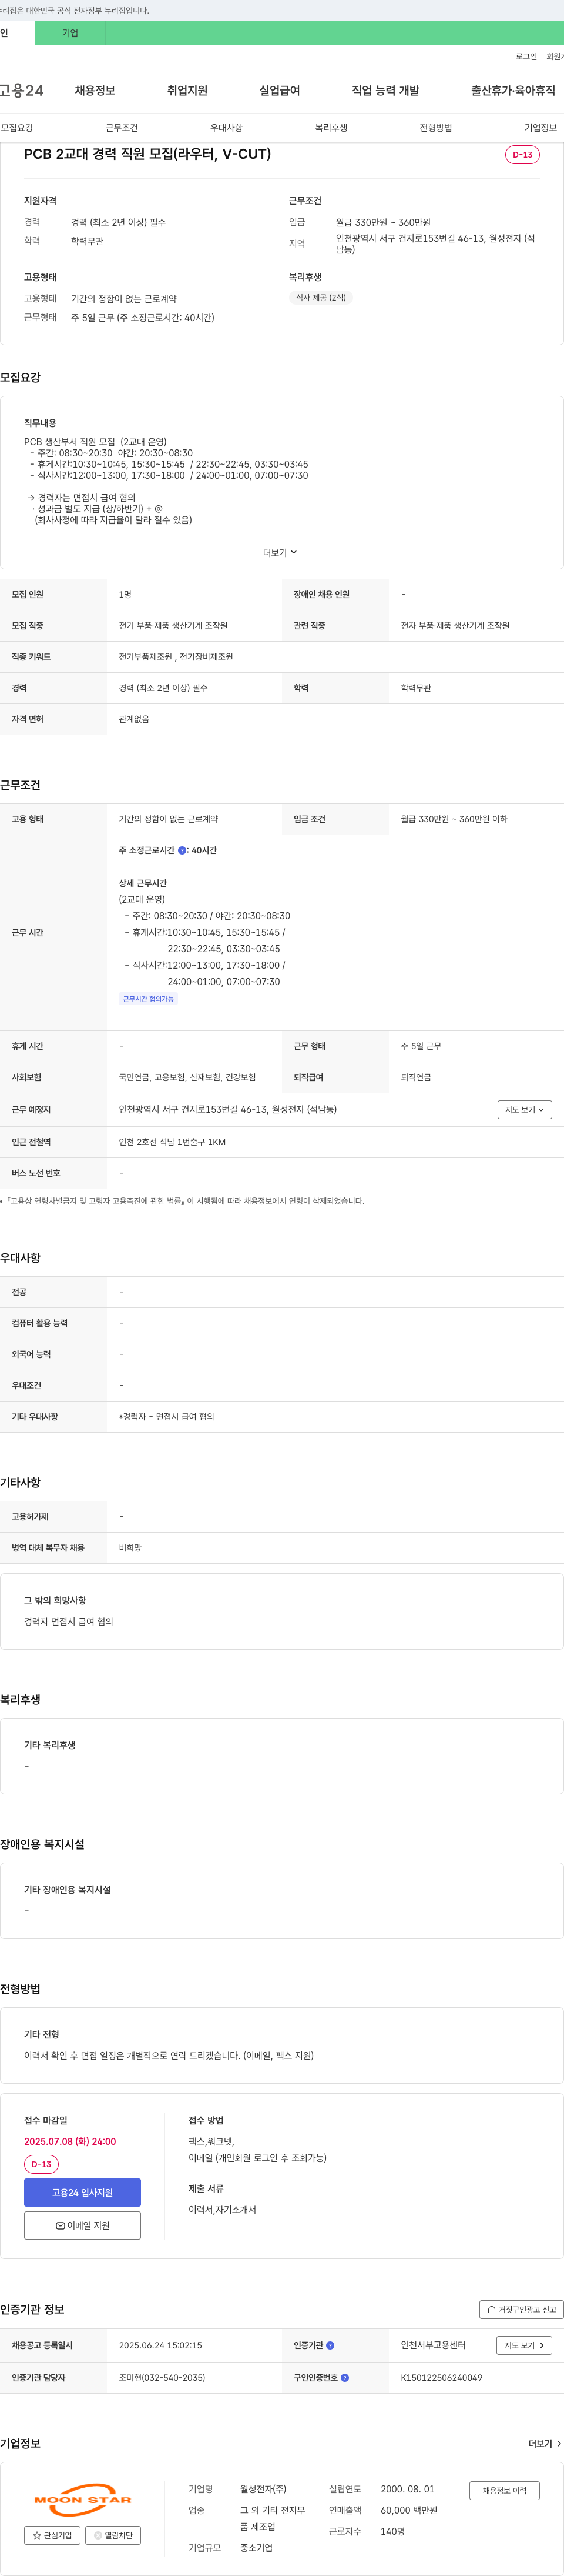
Task: Jump to the 근무조건 section tab
Action: click(122, 128)
